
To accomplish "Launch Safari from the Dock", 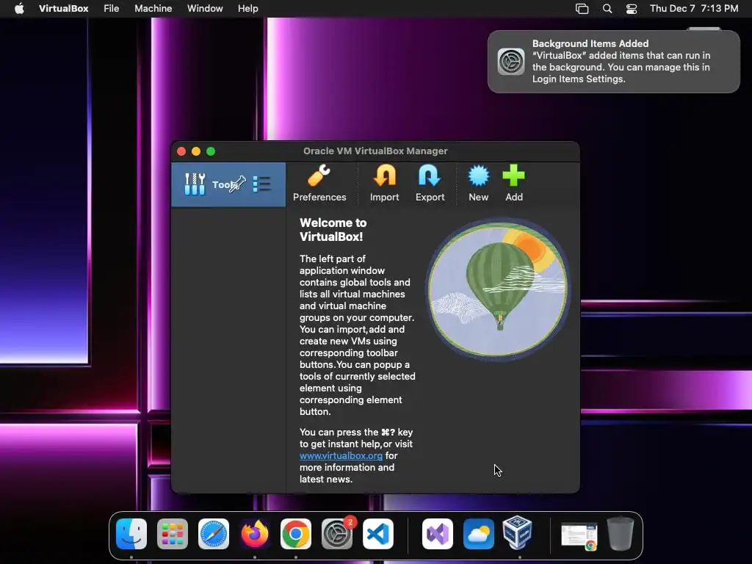I will (214, 534).
